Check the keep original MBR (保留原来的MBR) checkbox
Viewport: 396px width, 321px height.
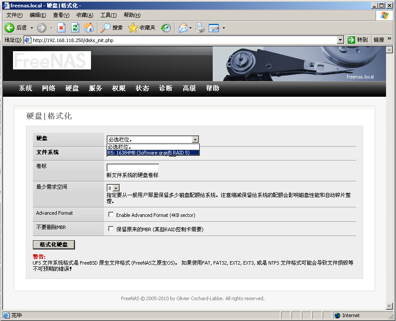(111, 229)
